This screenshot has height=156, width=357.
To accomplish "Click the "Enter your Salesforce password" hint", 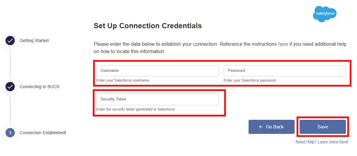I will point(249,80).
